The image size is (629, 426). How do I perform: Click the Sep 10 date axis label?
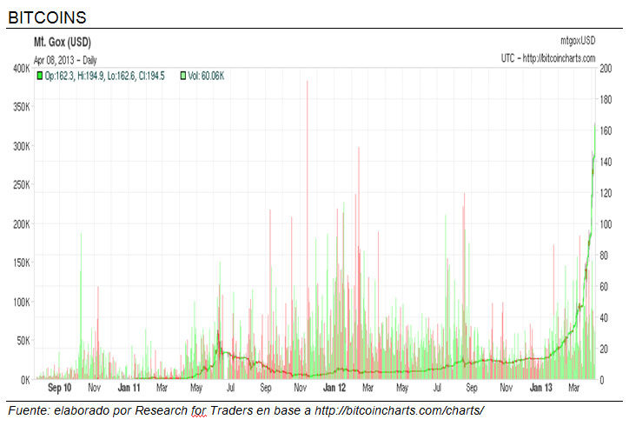tap(59, 388)
